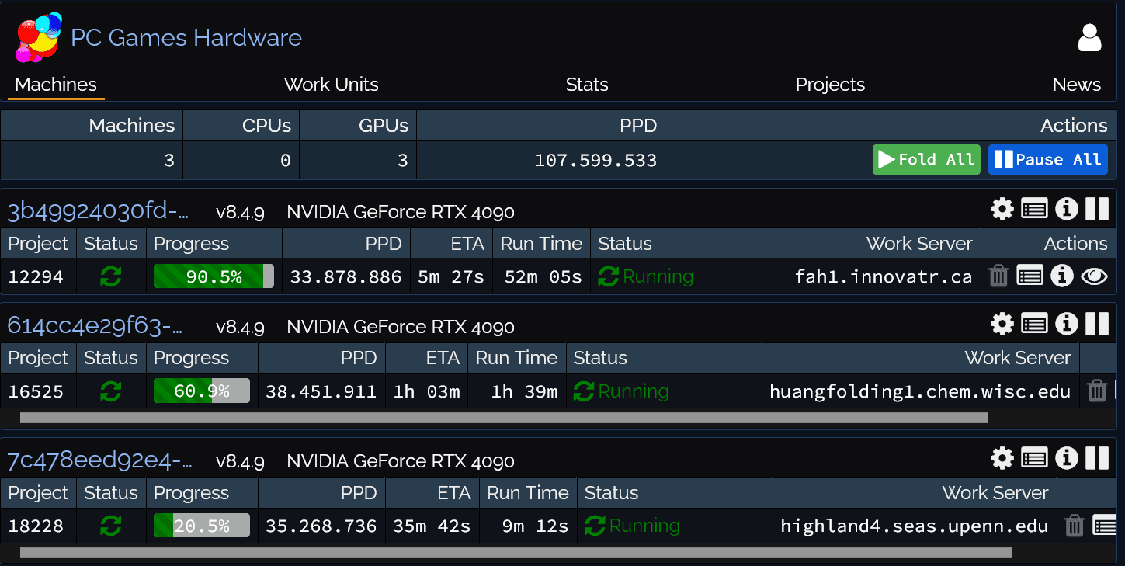Pause machine 614cc4e29f63 folding
Viewport: 1125px width, 566px height.
click(x=1097, y=324)
